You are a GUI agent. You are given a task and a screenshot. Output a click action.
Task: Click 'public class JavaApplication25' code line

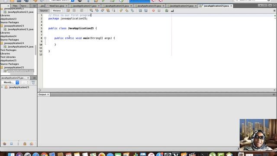(73, 28)
